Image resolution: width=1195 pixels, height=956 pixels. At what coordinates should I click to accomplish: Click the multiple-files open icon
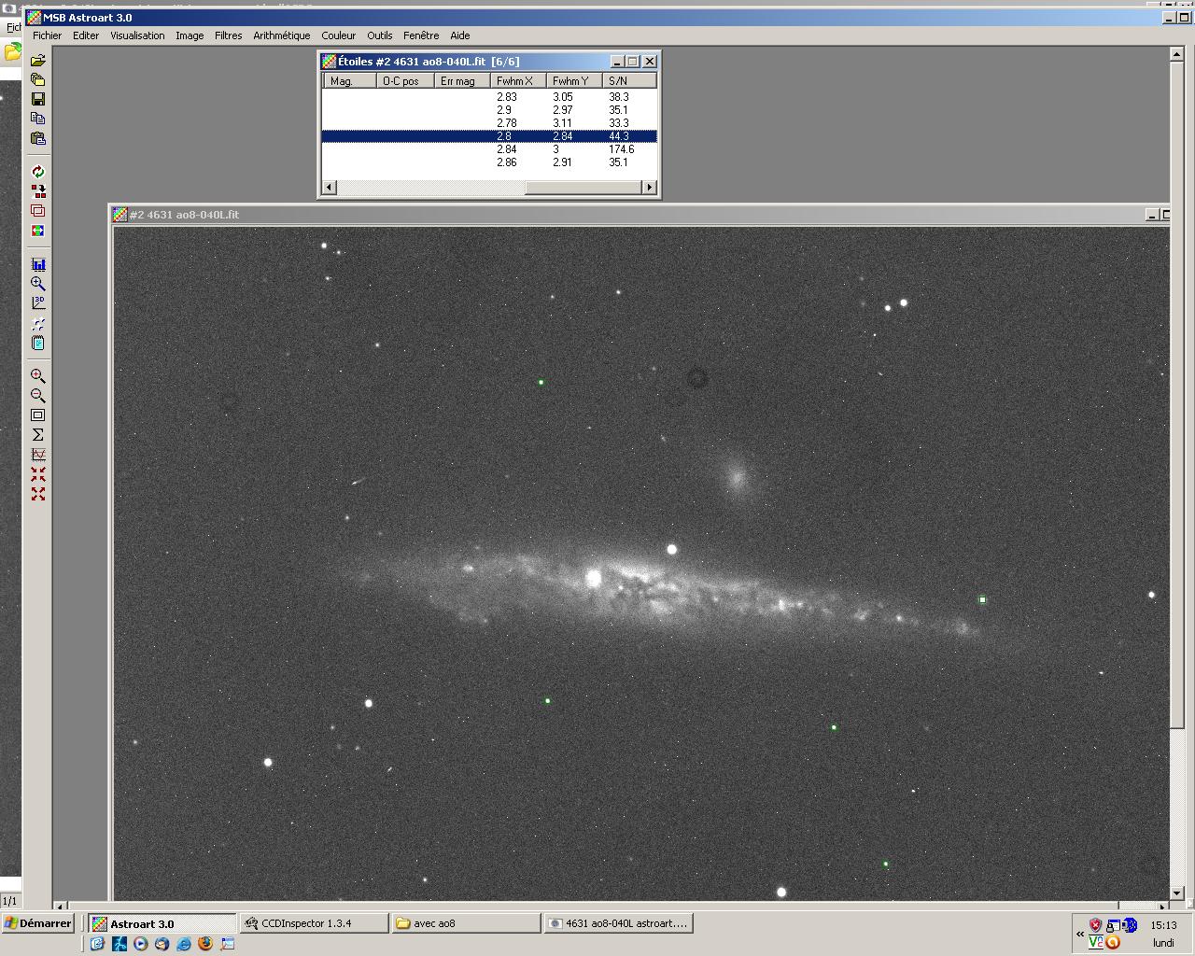tap(38, 79)
